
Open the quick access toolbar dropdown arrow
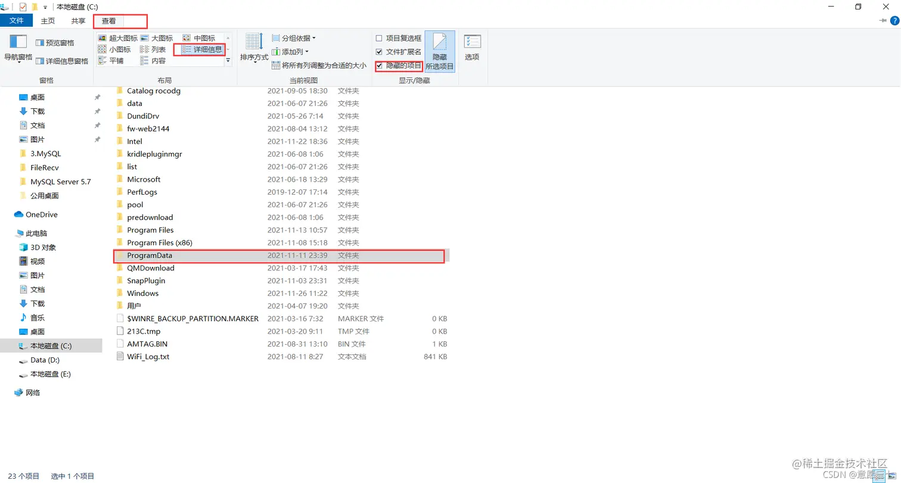pyautogui.click(x=46, y=7)
